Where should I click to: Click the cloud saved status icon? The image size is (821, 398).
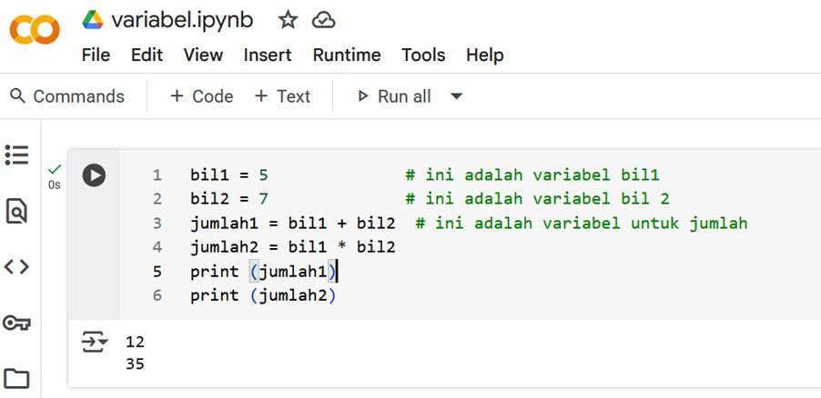coord(324,20)
